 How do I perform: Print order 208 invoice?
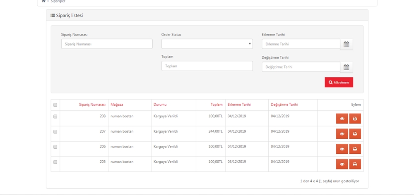tap(355, 119)
